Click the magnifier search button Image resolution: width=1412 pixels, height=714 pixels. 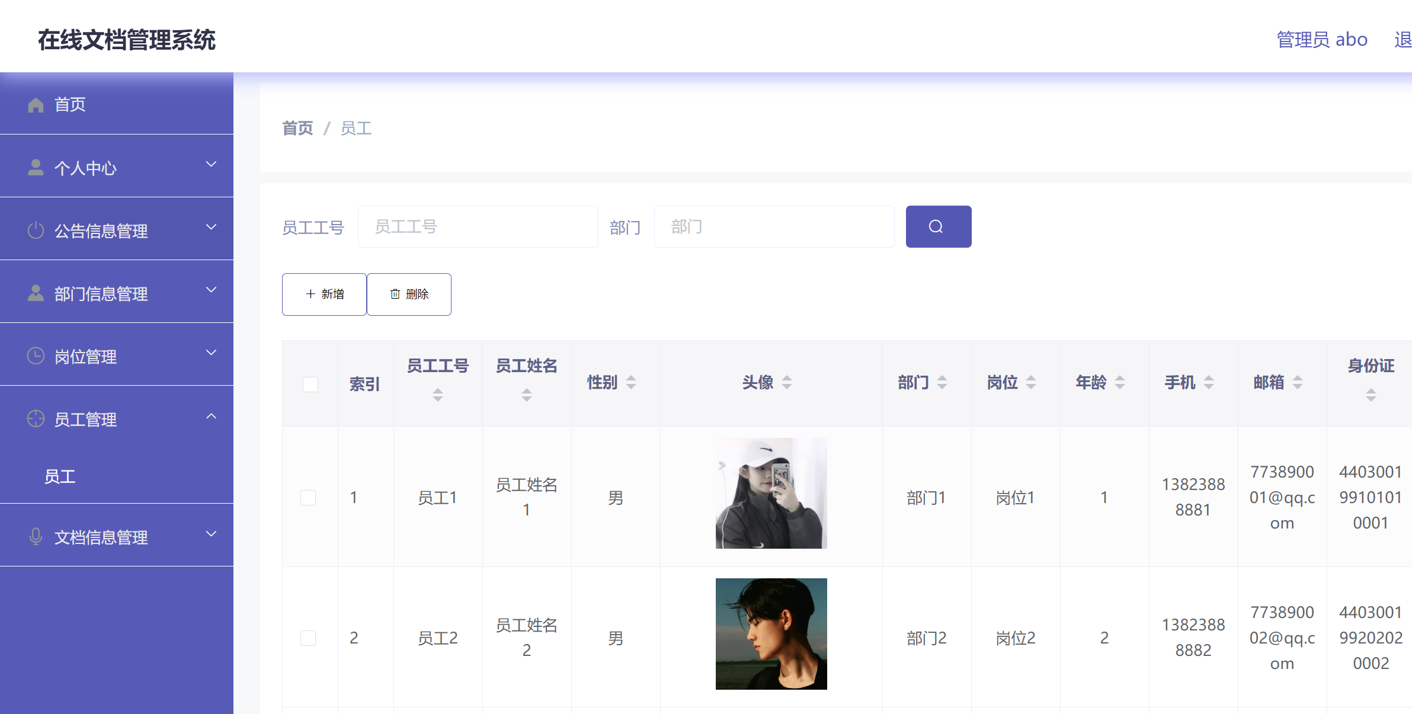click(938, 227)
